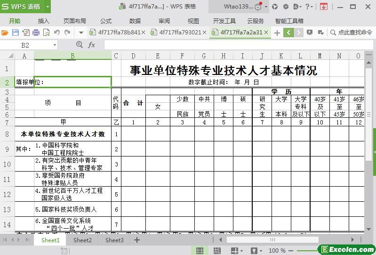This screenshot has height=255, width=376.
Task: Open a new document tab with plus
Action: pyautogui.click(x=277, y=33)
